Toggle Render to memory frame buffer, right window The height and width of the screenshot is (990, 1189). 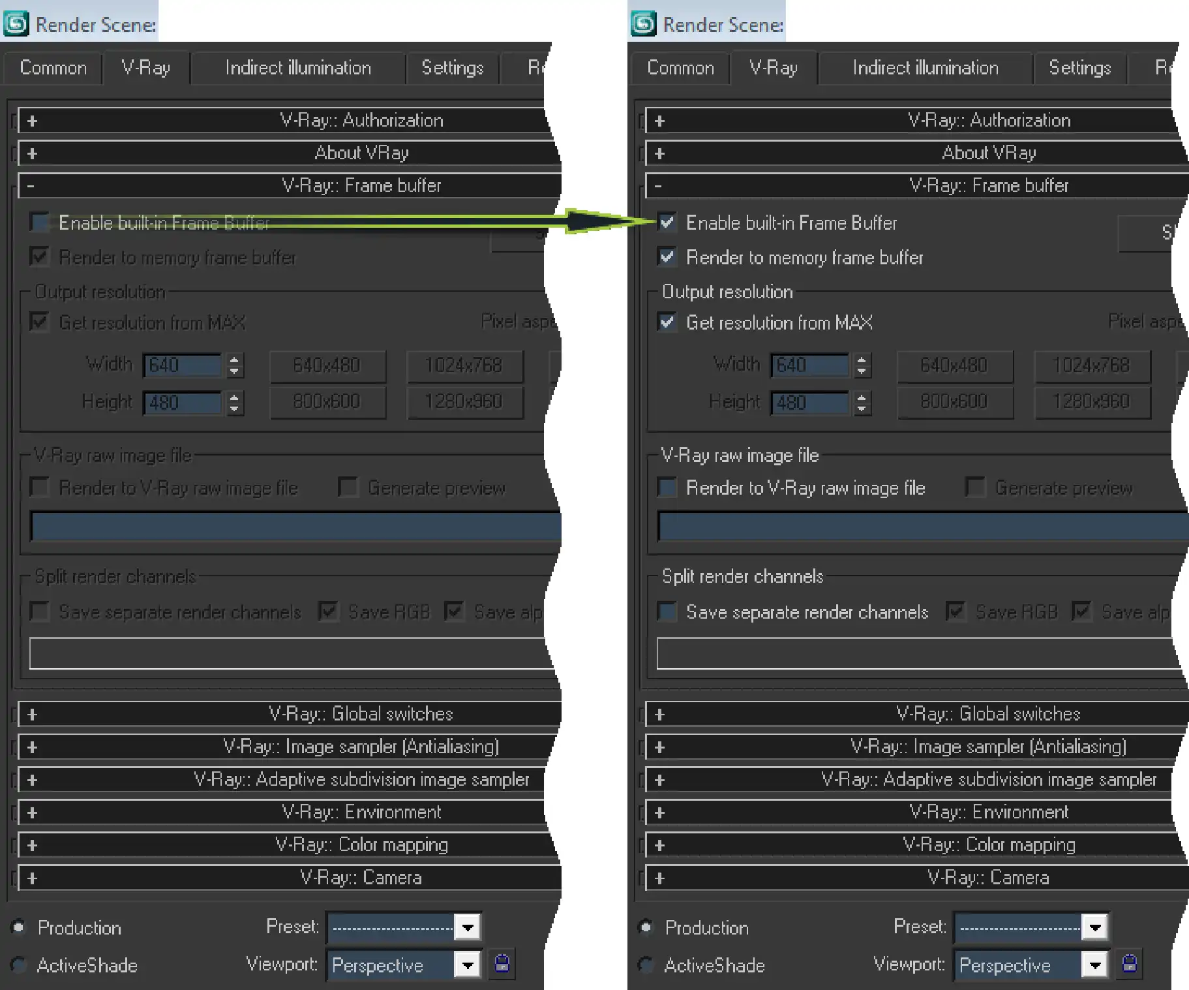tap(667, 256)
